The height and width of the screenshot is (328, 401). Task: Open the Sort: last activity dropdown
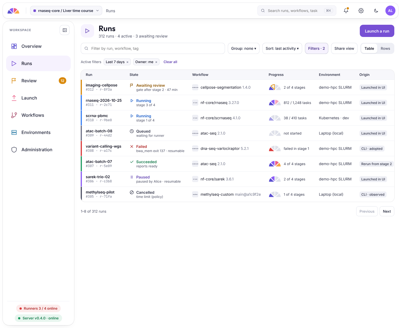[x=282, y=48]
